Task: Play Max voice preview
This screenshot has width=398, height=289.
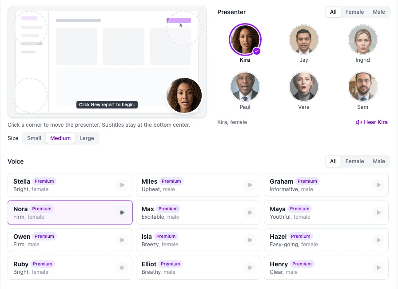Action: (250, 213)
